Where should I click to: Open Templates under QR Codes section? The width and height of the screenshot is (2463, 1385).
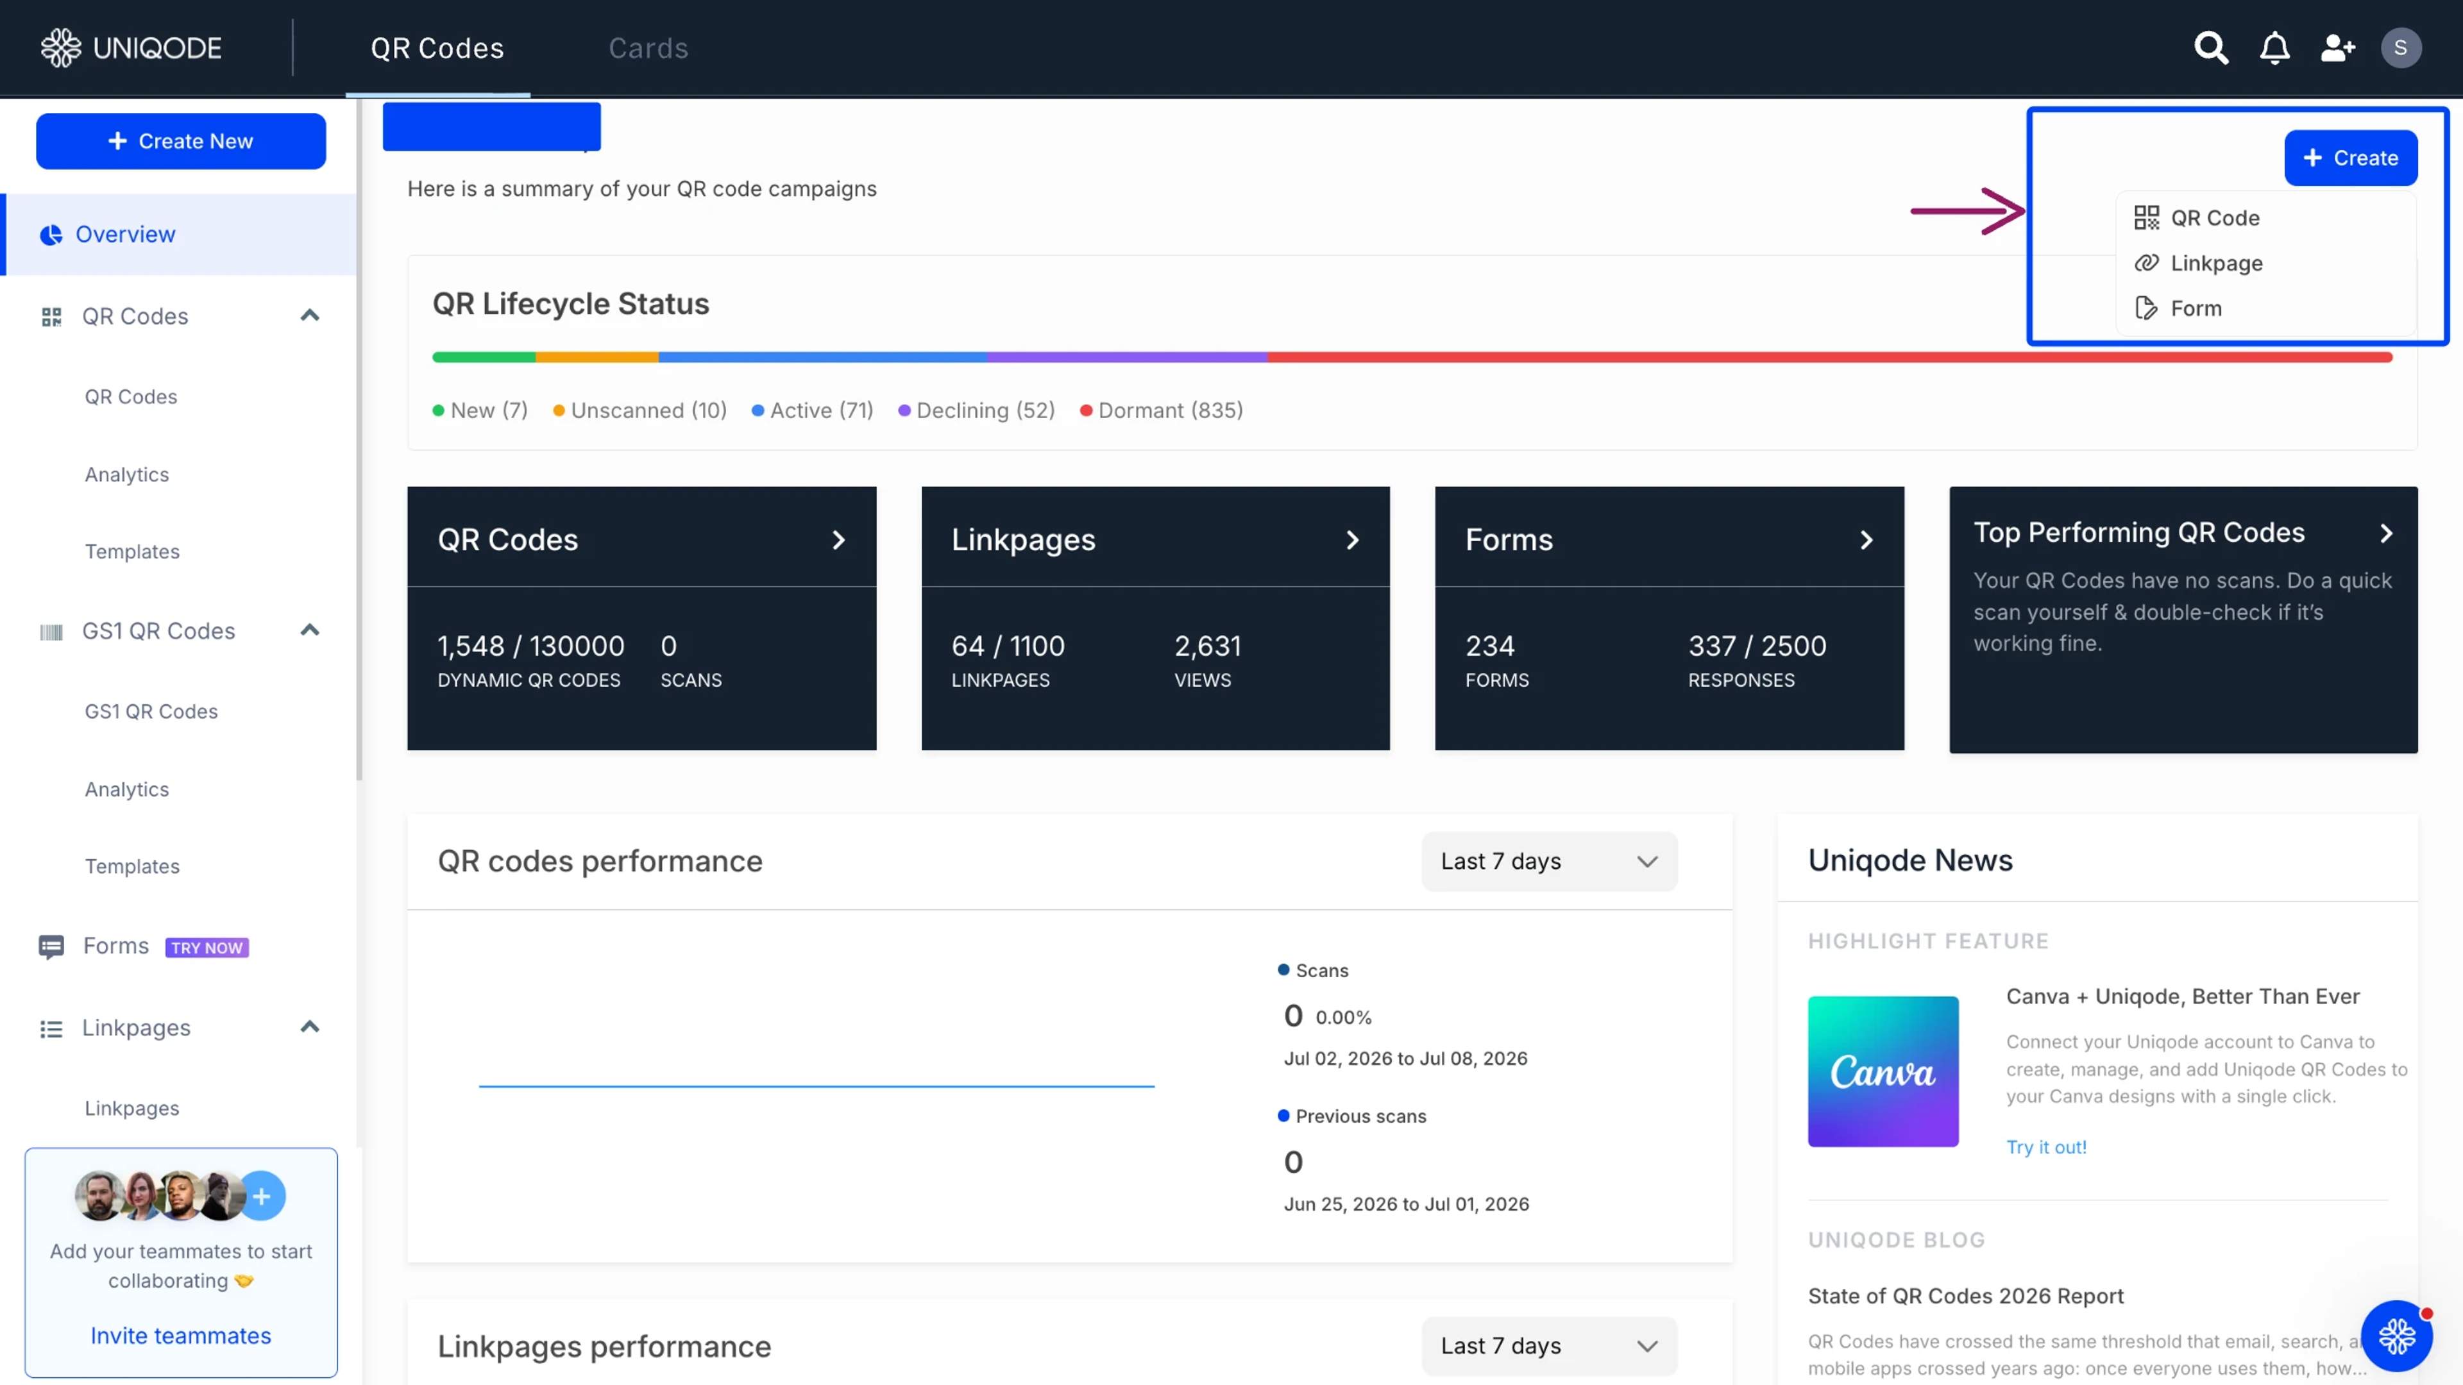(x=132, y=553)
